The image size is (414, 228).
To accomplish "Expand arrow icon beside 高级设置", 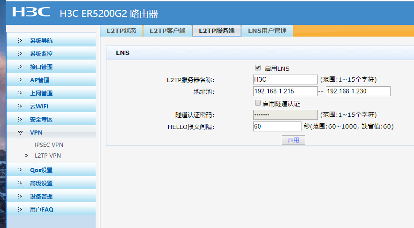I will tap(20, 183).
